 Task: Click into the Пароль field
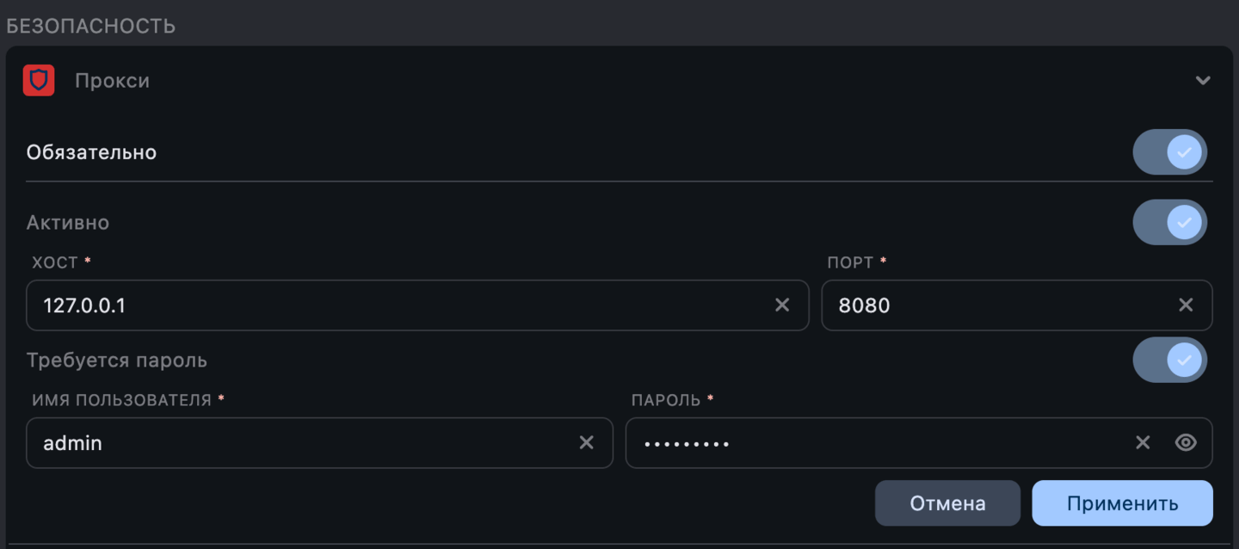click(x=878, y=442)
